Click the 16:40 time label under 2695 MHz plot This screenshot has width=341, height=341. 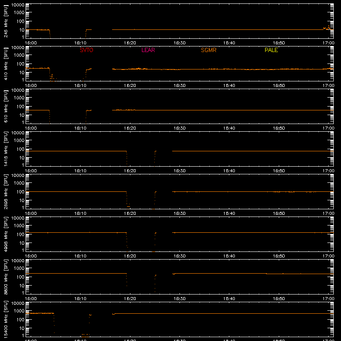[x=229, y=214]
